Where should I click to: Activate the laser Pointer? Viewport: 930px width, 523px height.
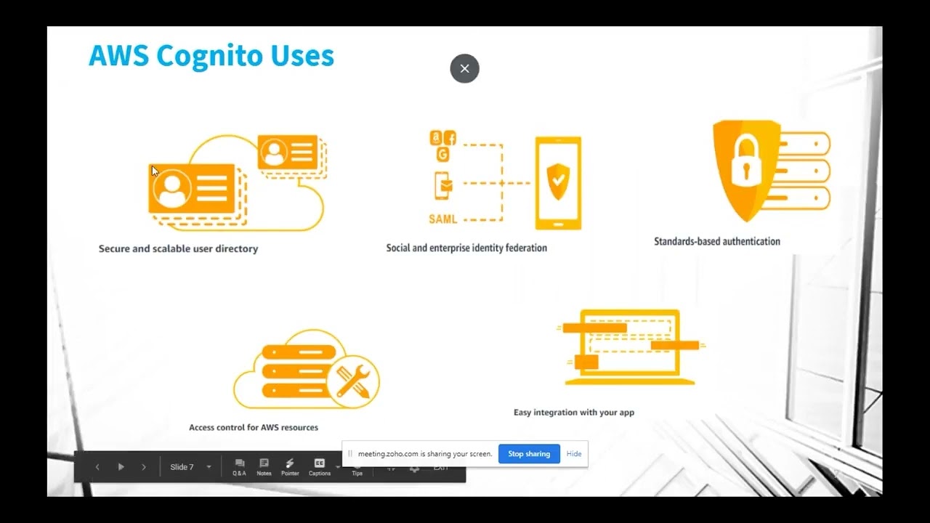290,467
